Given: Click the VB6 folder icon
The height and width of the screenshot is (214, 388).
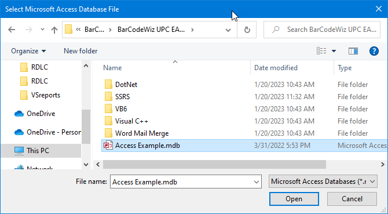Looking at the screenshot, I should 108,108.
